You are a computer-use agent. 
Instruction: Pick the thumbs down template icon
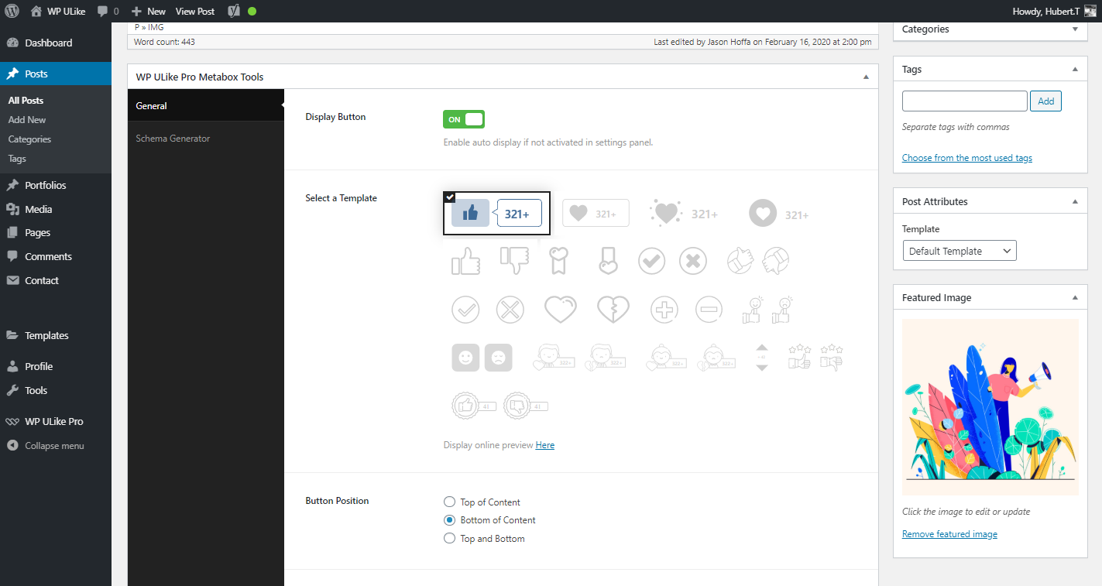(514, 261)
